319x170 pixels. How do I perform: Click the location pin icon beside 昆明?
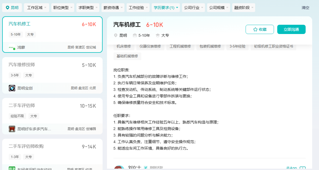point(7,8)
